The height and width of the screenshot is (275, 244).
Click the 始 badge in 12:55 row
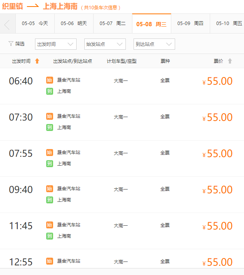[50, 261]
